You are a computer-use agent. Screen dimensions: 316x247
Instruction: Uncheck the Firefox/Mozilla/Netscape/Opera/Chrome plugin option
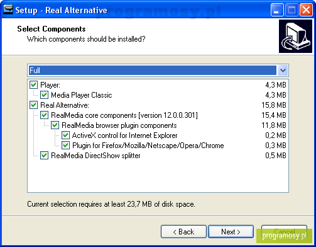click(65, 146)
